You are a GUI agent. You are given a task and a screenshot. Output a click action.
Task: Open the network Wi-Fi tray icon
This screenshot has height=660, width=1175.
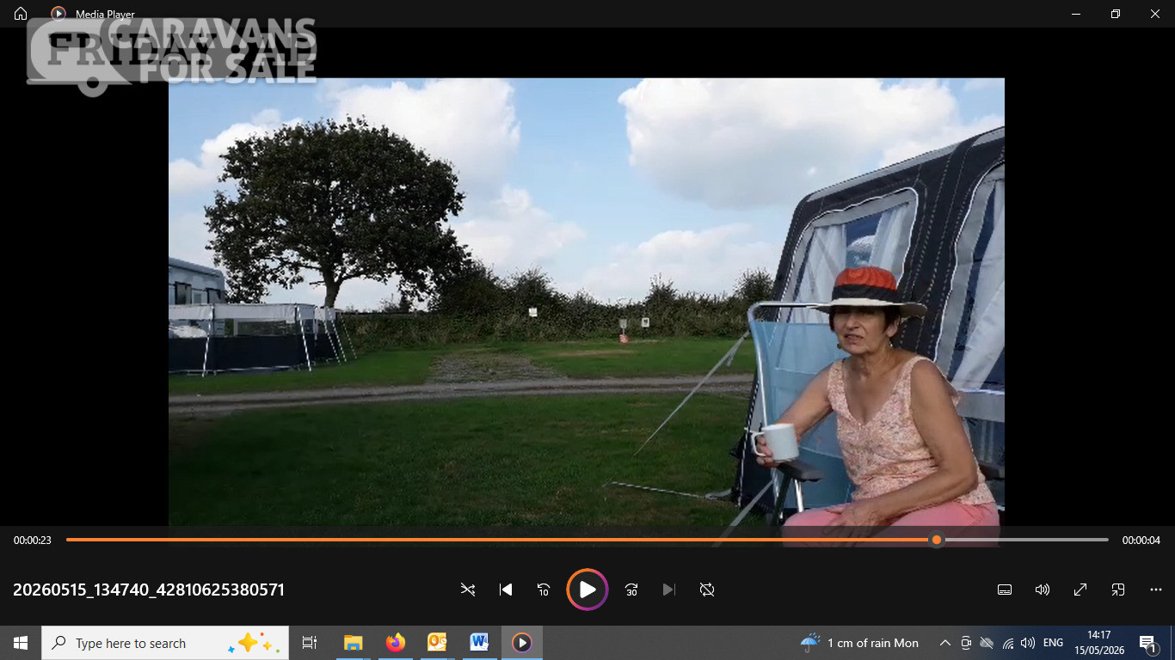1008,643
